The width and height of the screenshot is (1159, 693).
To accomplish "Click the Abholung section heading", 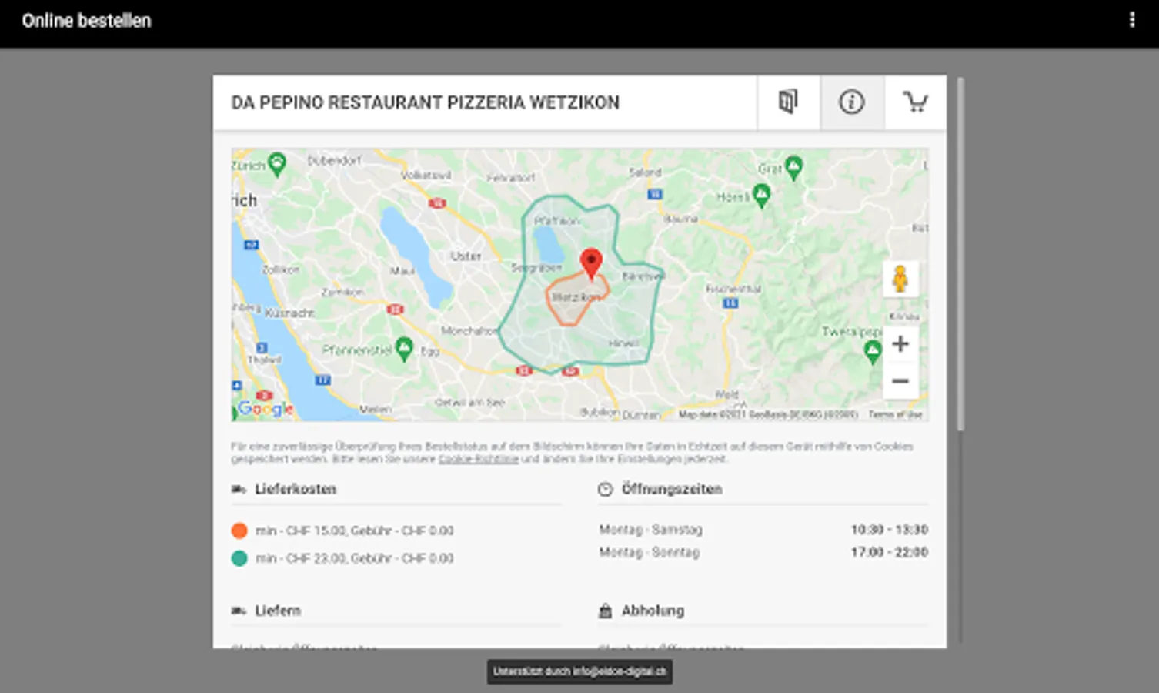I will pos(653,611).
